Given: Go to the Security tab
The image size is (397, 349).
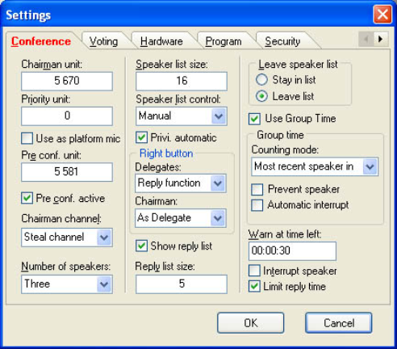Looking at the screenshot, I should (282, 41).
